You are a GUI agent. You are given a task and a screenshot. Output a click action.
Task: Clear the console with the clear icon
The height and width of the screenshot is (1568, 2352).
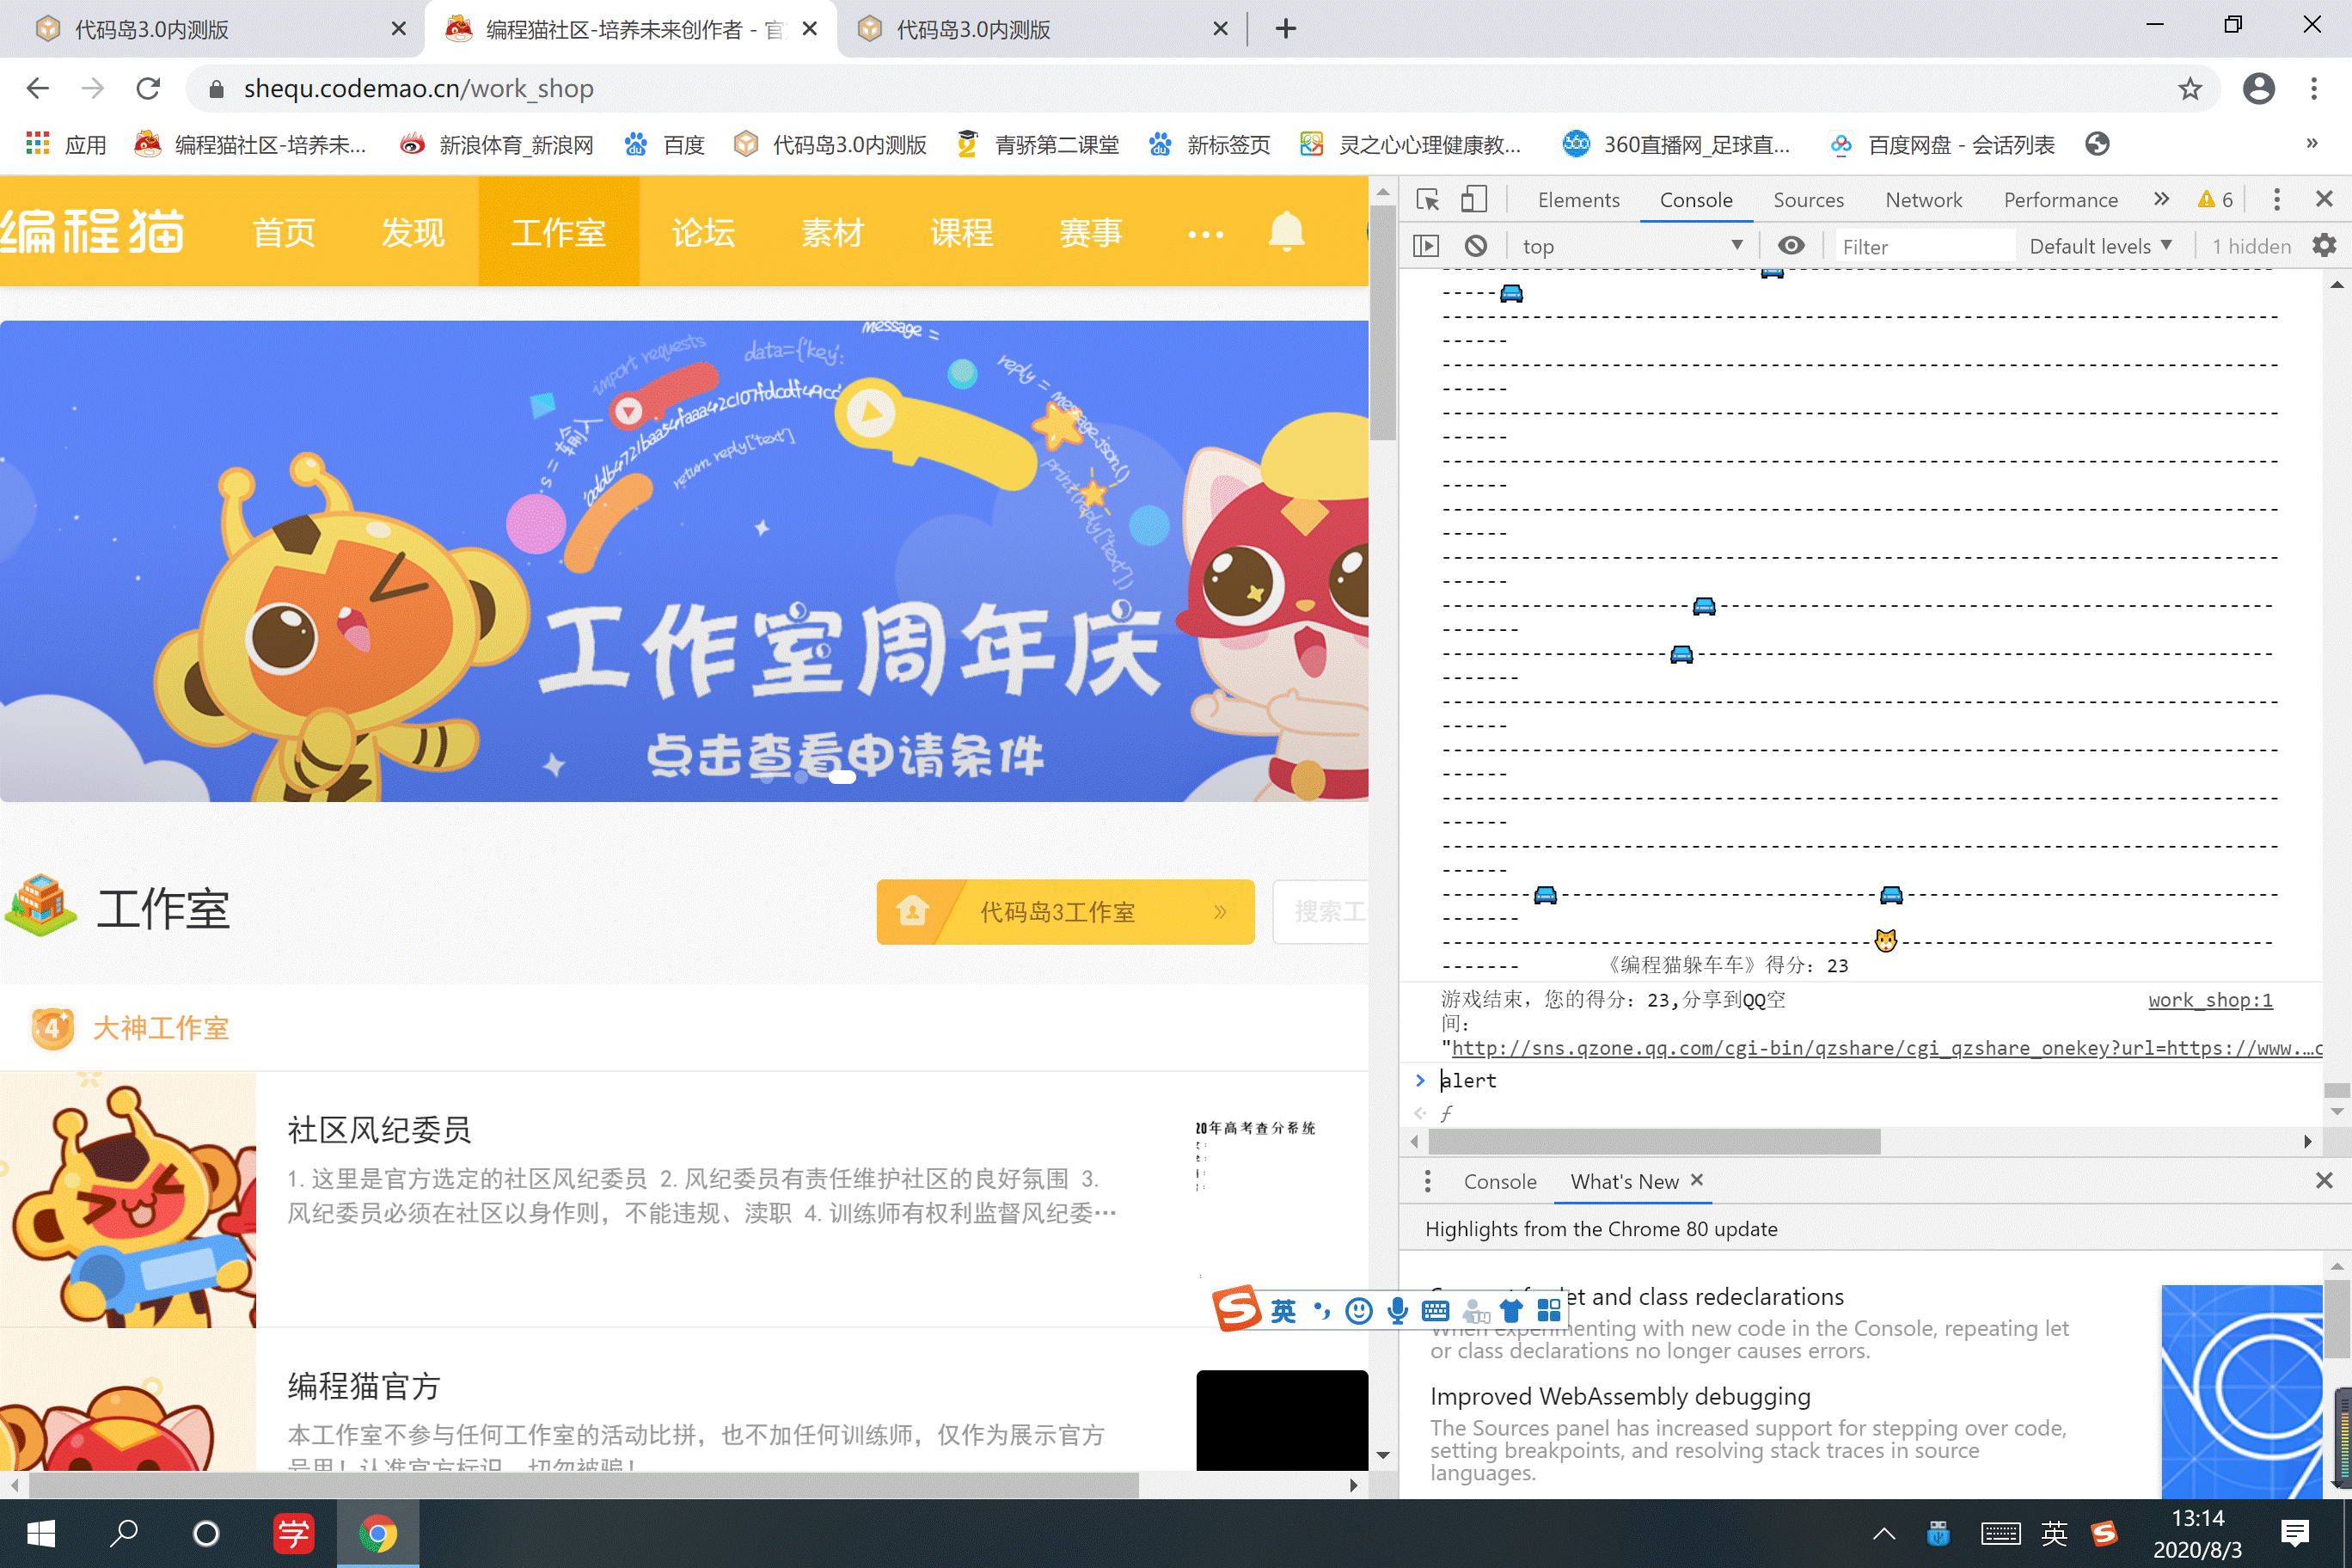(x=1476, y=246)
